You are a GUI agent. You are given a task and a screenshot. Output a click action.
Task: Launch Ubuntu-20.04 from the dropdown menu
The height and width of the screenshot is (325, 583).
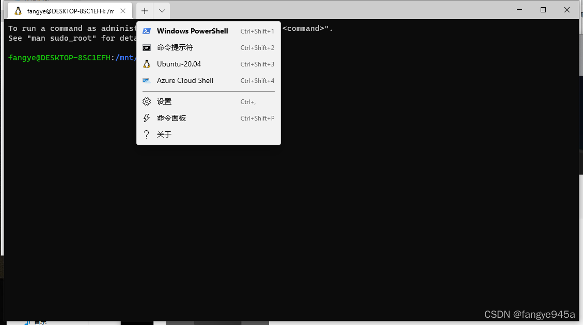point(209,64)
